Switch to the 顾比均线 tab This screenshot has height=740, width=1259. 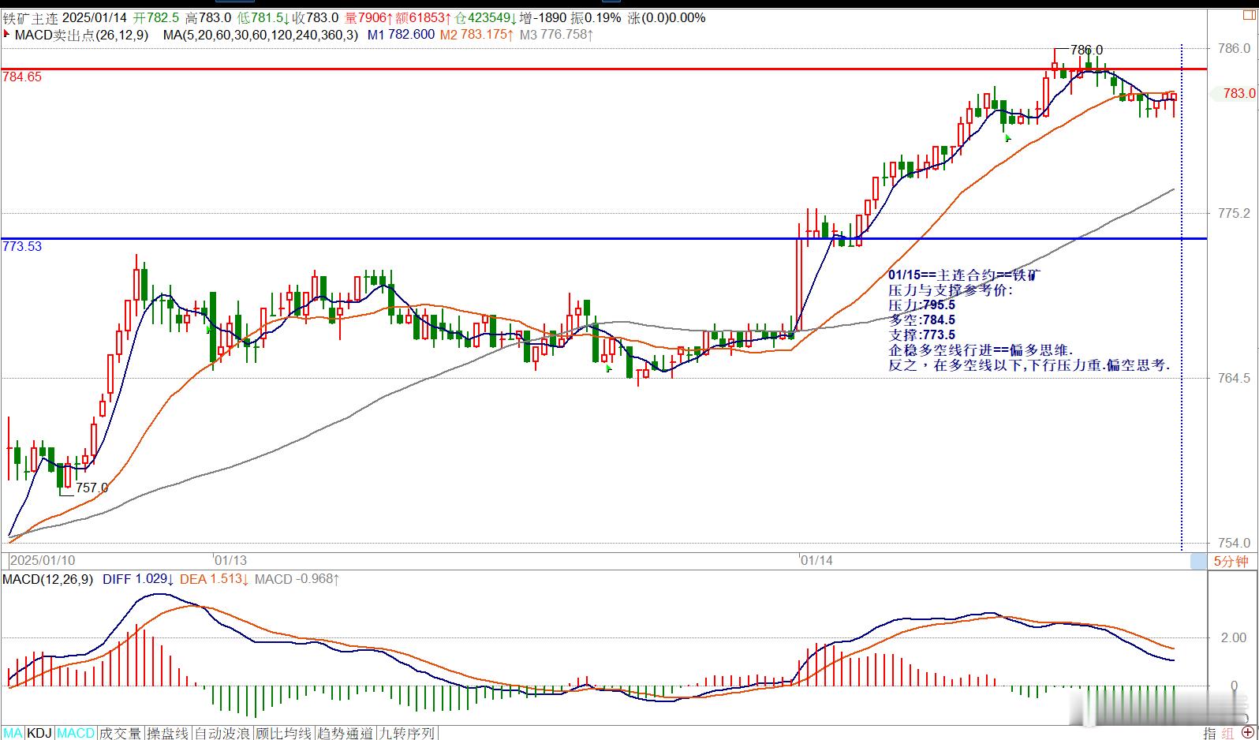(x=284, y=733)
